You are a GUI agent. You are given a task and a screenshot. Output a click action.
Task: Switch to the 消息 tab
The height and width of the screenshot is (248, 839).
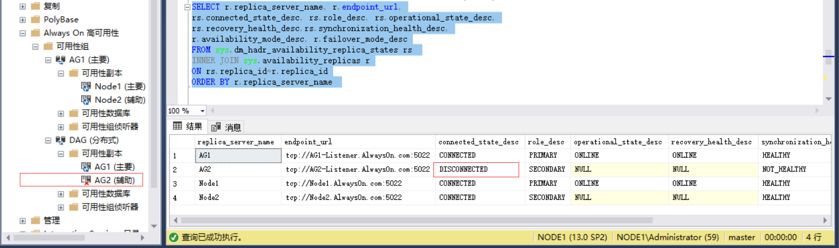point(227,127)
